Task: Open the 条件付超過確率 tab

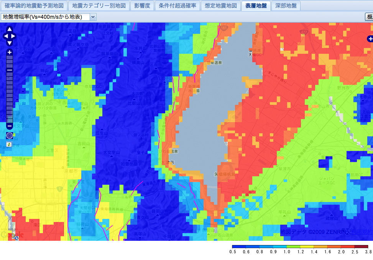Action: pyautogui.click(x=177, y=6)
